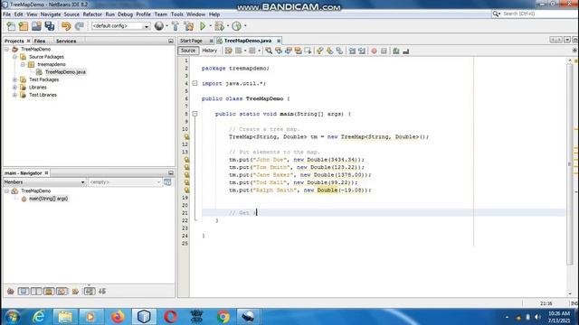
Task: Open Google Chrome from the Windows taskbar
Action: coord(223,317)
